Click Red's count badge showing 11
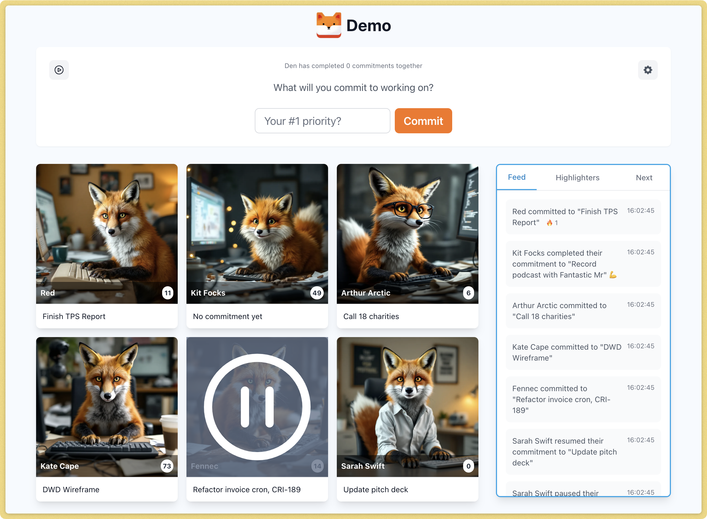The width and height of the screenshot is (707, 519). (x=168, y=293)
